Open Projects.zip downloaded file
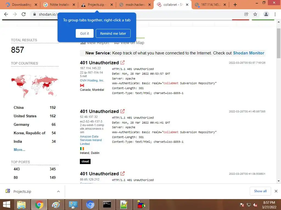281x210 pixels. (22, 191)
